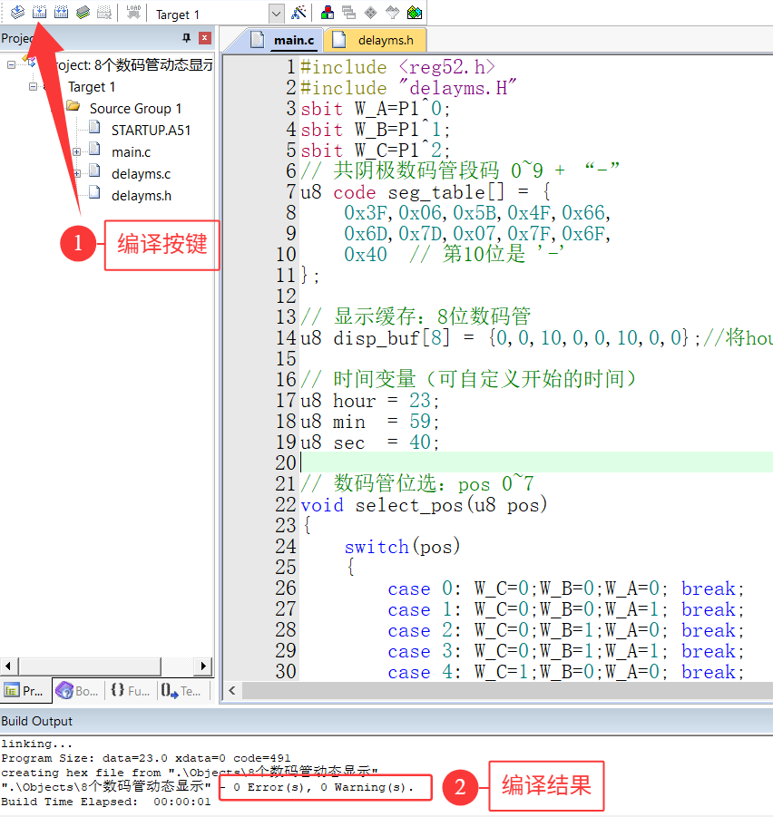Viewport: 773px width, 817px height.
Task: Click the Select Software Packs icon
Action: pos(393,13)
